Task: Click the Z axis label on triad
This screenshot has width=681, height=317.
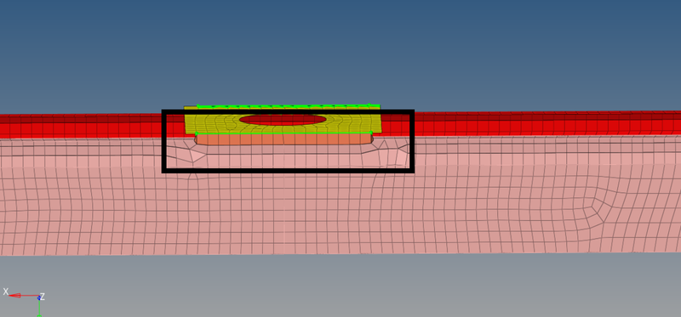Action: pyautogui.click(x=43, y=297)
